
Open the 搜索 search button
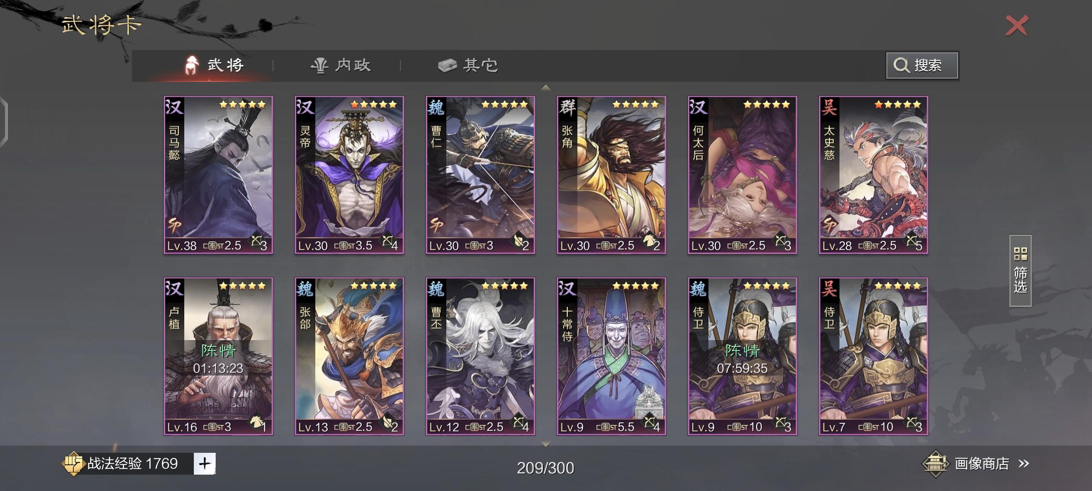[922, 65]
